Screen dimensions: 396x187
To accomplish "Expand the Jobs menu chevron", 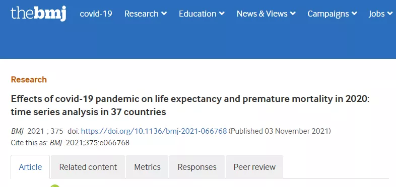I will (x=389, y=14).
